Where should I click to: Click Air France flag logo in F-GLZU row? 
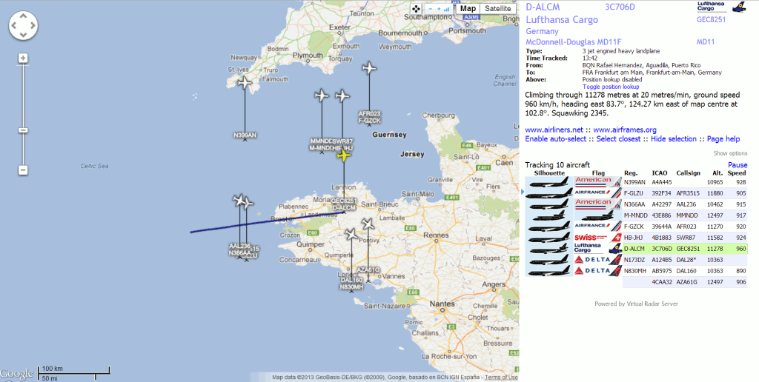pyautogui.click(x=598, y=193)
